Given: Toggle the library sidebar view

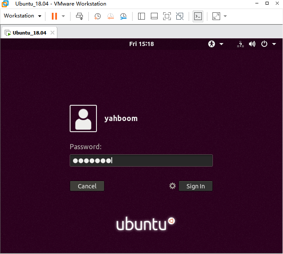Looking at the screenshot, I should click(141, 16).
